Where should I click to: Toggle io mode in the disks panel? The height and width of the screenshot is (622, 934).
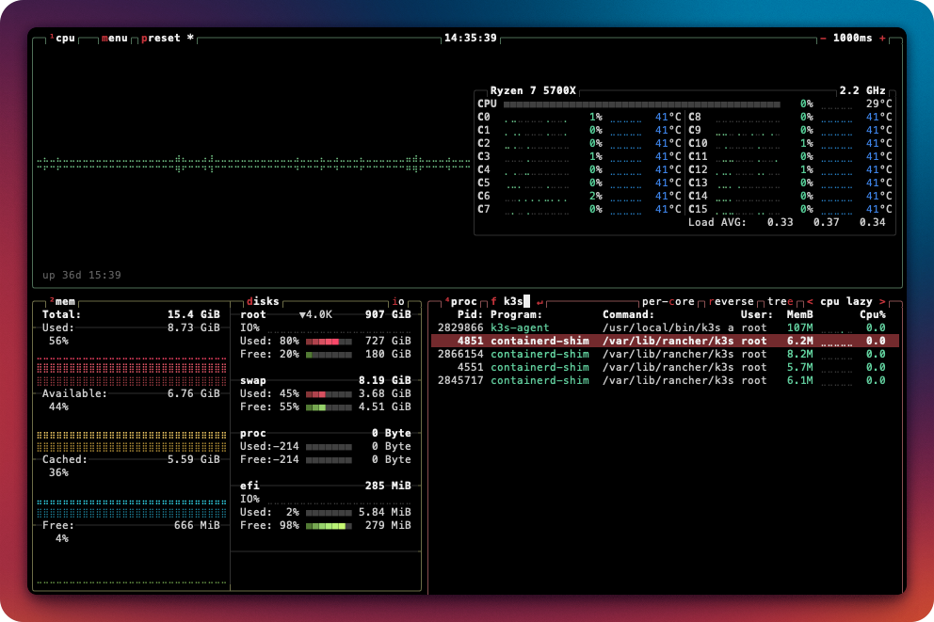[x=398, y=302]
